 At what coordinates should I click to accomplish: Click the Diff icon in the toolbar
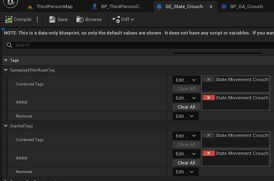coord(116,19)
